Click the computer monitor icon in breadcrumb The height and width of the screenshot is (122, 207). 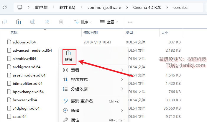coord(20,7)
